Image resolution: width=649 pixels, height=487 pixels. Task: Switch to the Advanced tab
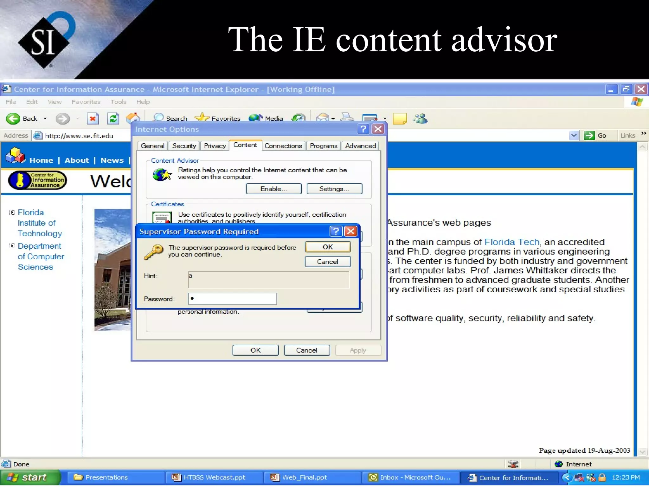click(361, 146)
